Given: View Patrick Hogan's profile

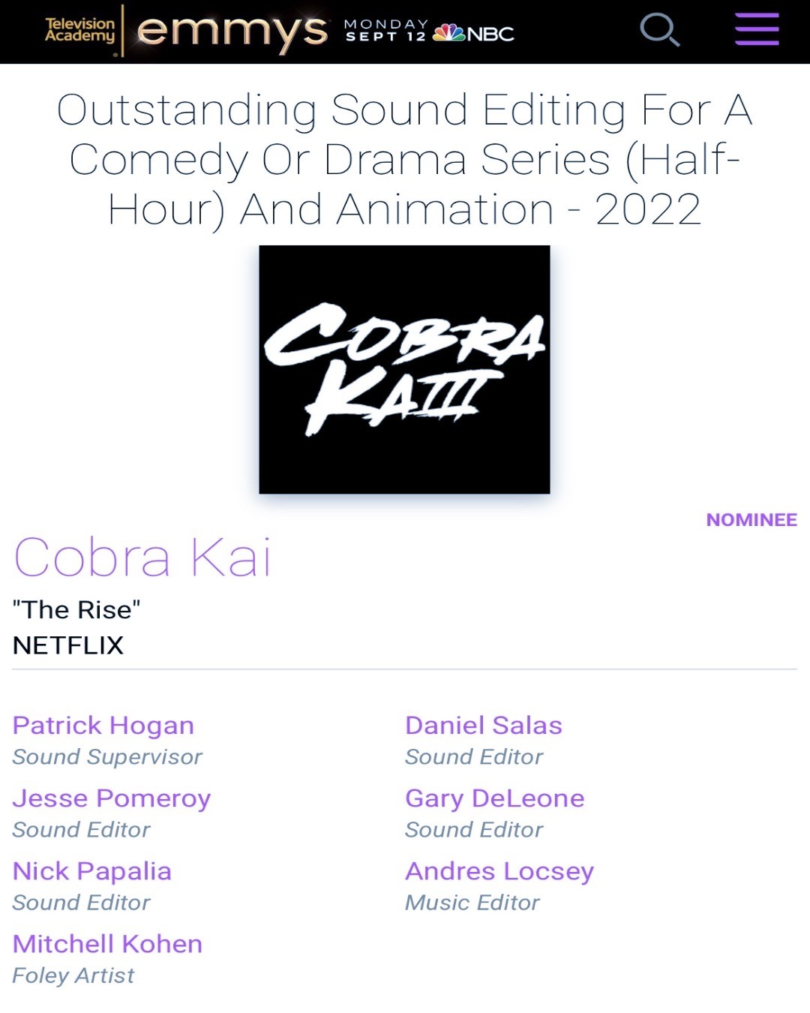Looking at the screenshot, I should click(103, 725).
